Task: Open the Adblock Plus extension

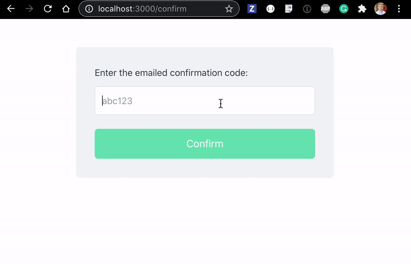Action: 326,9
